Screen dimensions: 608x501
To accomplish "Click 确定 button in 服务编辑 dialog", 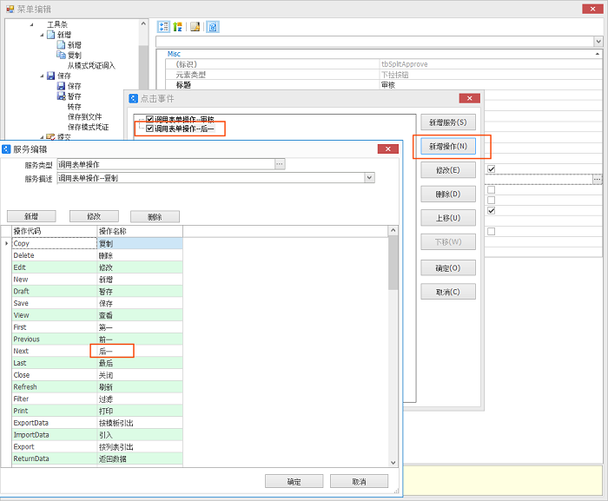I will point(294,481).
